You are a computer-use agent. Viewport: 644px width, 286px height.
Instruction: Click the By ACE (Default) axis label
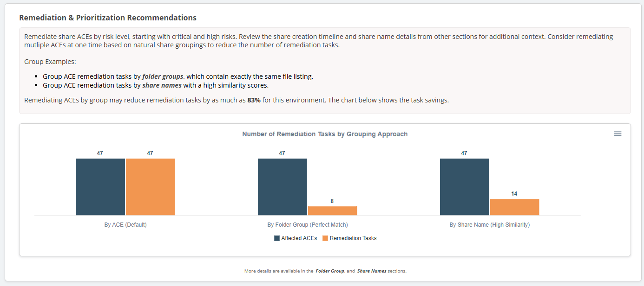click(x=125, y=225)
